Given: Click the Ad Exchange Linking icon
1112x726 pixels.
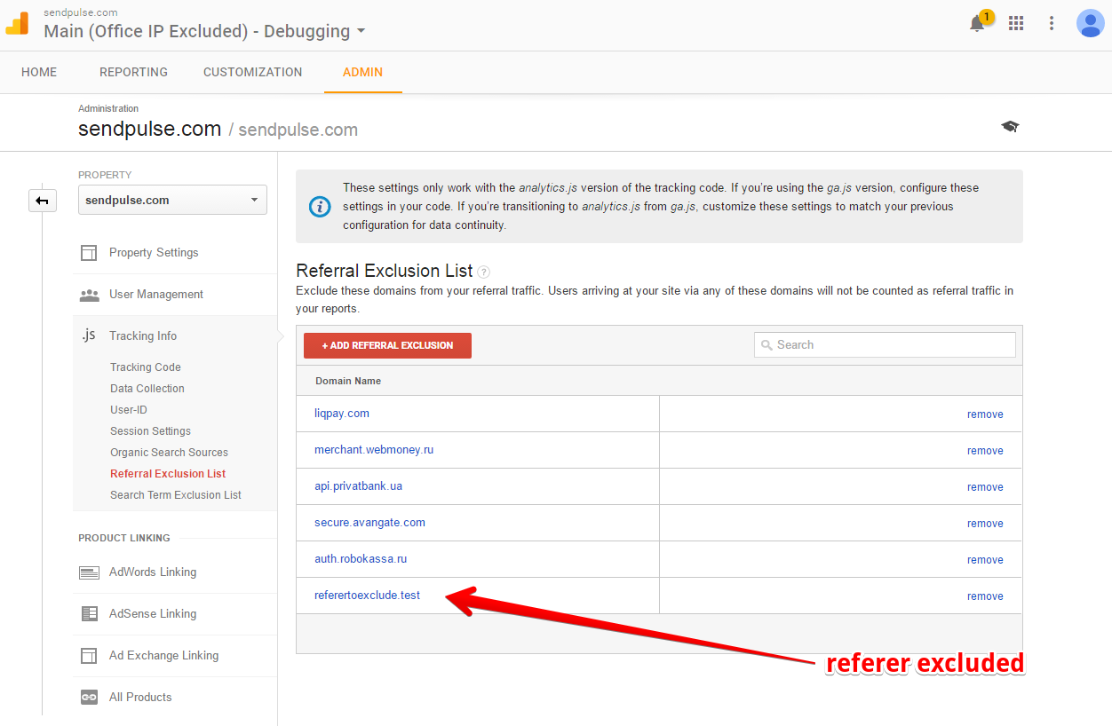Looking at the screenshot, I should [89, 656].
